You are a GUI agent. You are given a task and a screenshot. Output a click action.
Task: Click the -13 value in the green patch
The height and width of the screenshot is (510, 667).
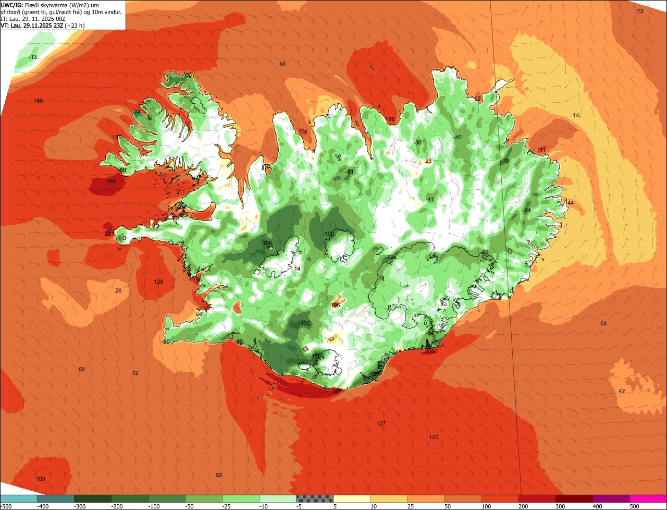[33, 57]
